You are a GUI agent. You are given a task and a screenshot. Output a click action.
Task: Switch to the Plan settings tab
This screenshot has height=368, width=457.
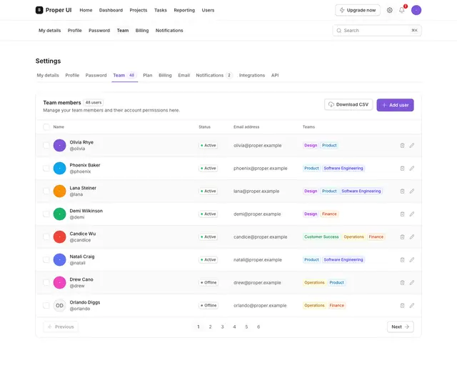(148, 75)
